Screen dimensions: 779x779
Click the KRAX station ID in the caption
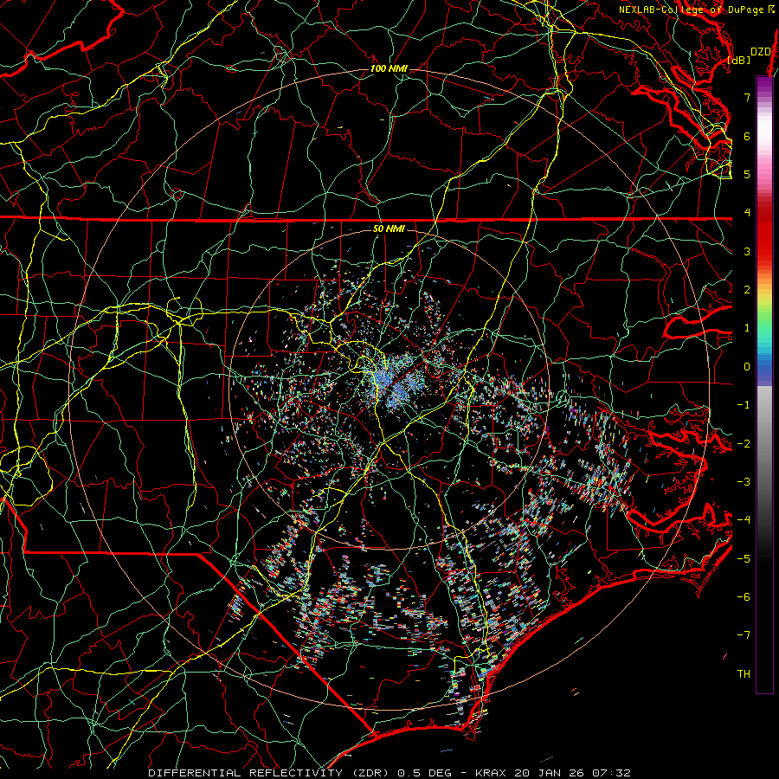pyautogui.click(x=491, y=773)
